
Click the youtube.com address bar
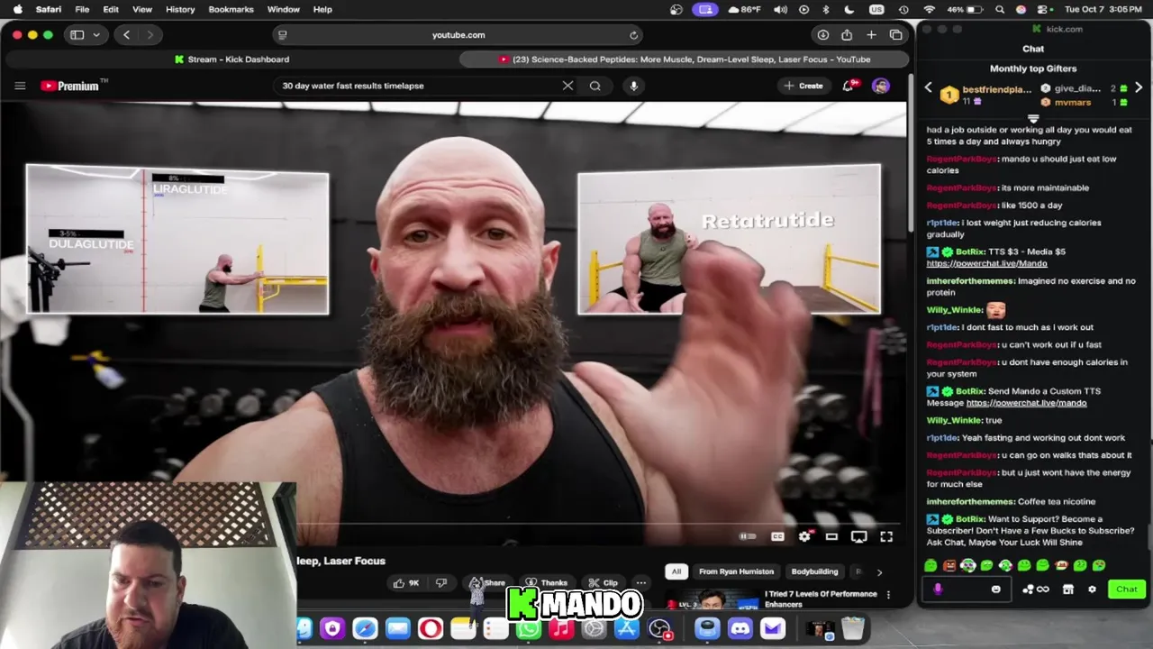(458, 35)
